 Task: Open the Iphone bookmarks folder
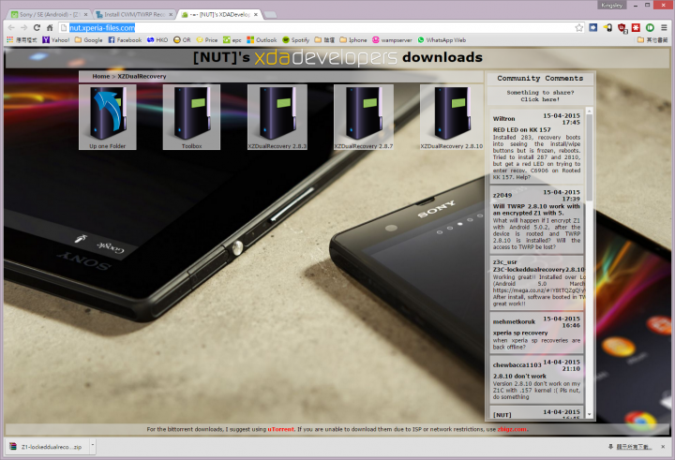tap(353, 40)
